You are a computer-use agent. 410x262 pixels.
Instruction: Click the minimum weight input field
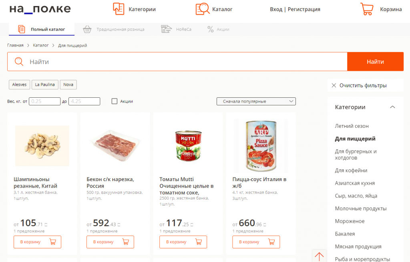point(44,101)
